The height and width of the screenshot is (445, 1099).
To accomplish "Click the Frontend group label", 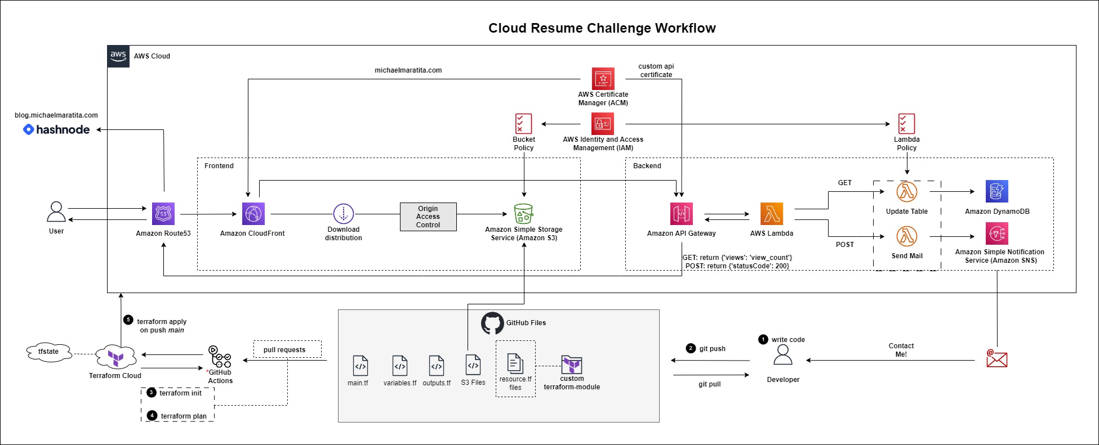I will click(x=219, y=166).
